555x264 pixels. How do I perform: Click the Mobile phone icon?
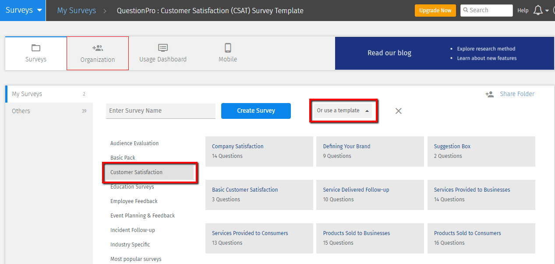[x=228, y=48]
